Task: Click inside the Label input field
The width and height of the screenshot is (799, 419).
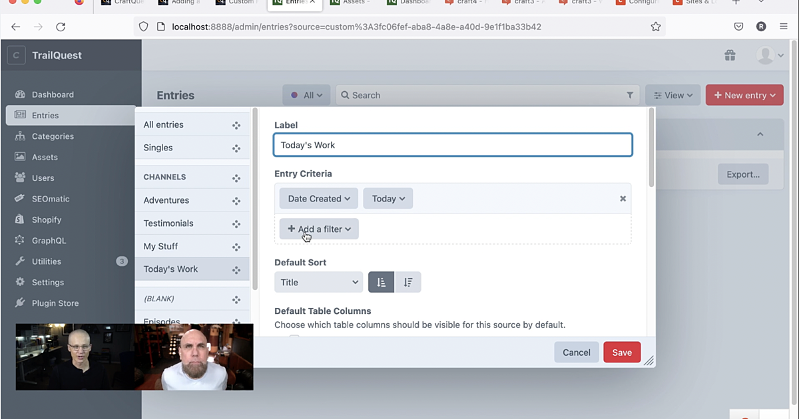Action: click(453, 144)
